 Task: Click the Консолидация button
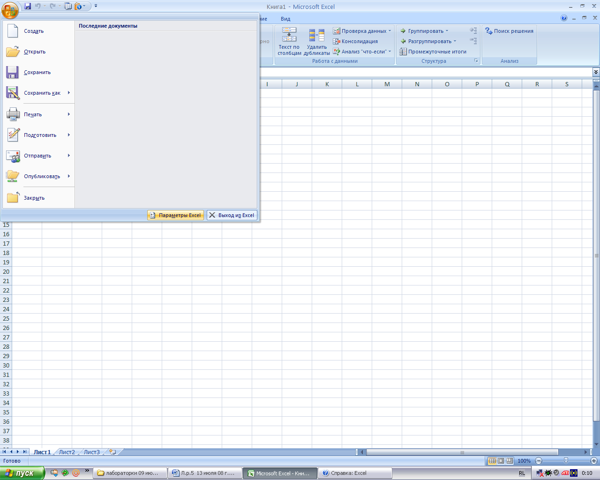tap(355, 41)
